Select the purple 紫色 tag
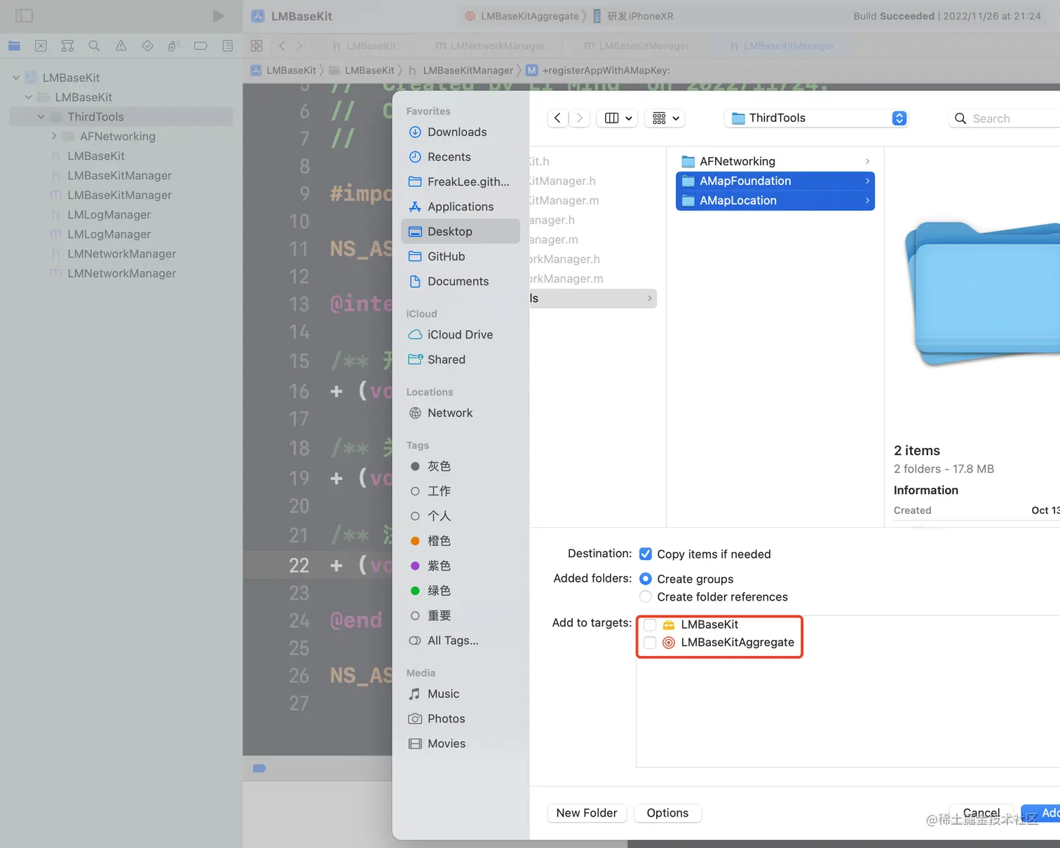Viewport: 1060px width, 848px height. 459,566
